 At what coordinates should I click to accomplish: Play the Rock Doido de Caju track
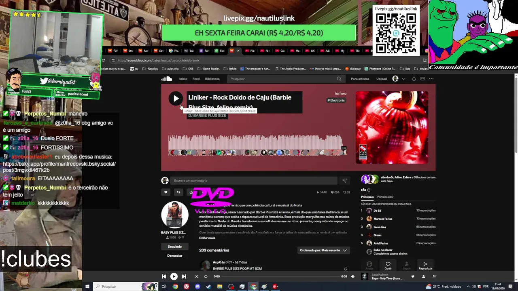coord(176,98)
